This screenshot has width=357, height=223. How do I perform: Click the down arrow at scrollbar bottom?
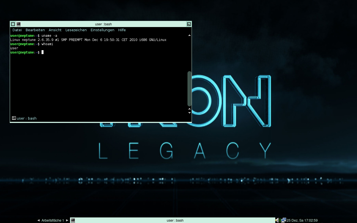[189, 113]
